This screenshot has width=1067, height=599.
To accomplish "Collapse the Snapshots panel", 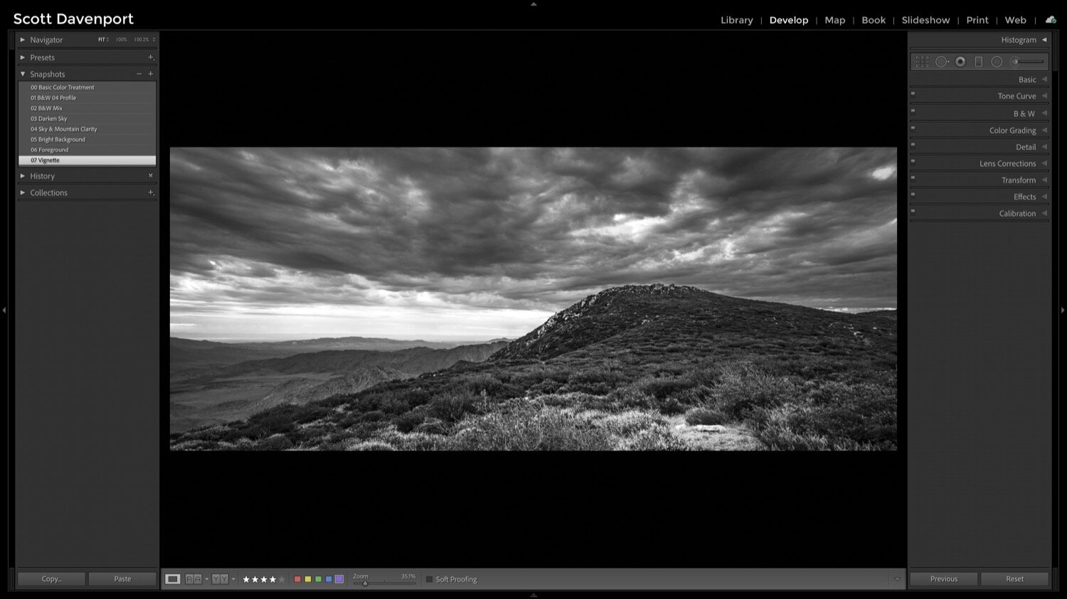I will point(23,74).
